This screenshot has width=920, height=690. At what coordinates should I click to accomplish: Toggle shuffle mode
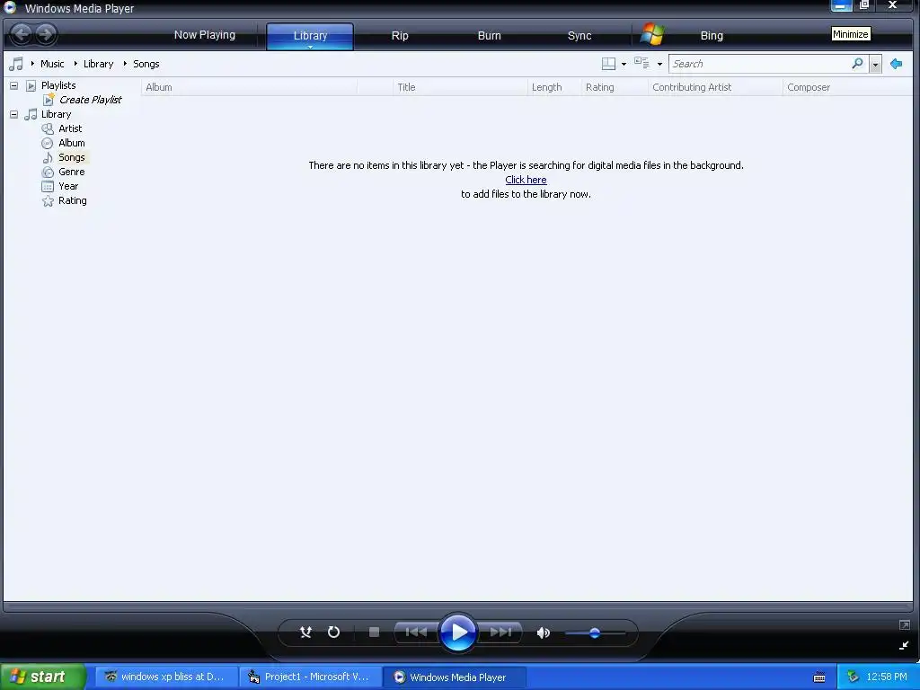[x=305, y=632]
